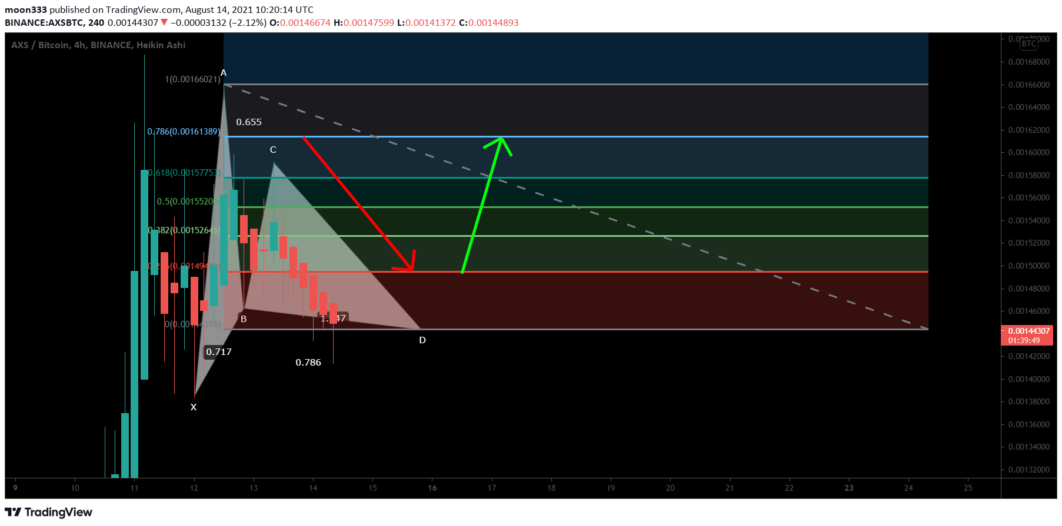Select the Fibonacci label 0.618(0.00157753)

[184, 172]
